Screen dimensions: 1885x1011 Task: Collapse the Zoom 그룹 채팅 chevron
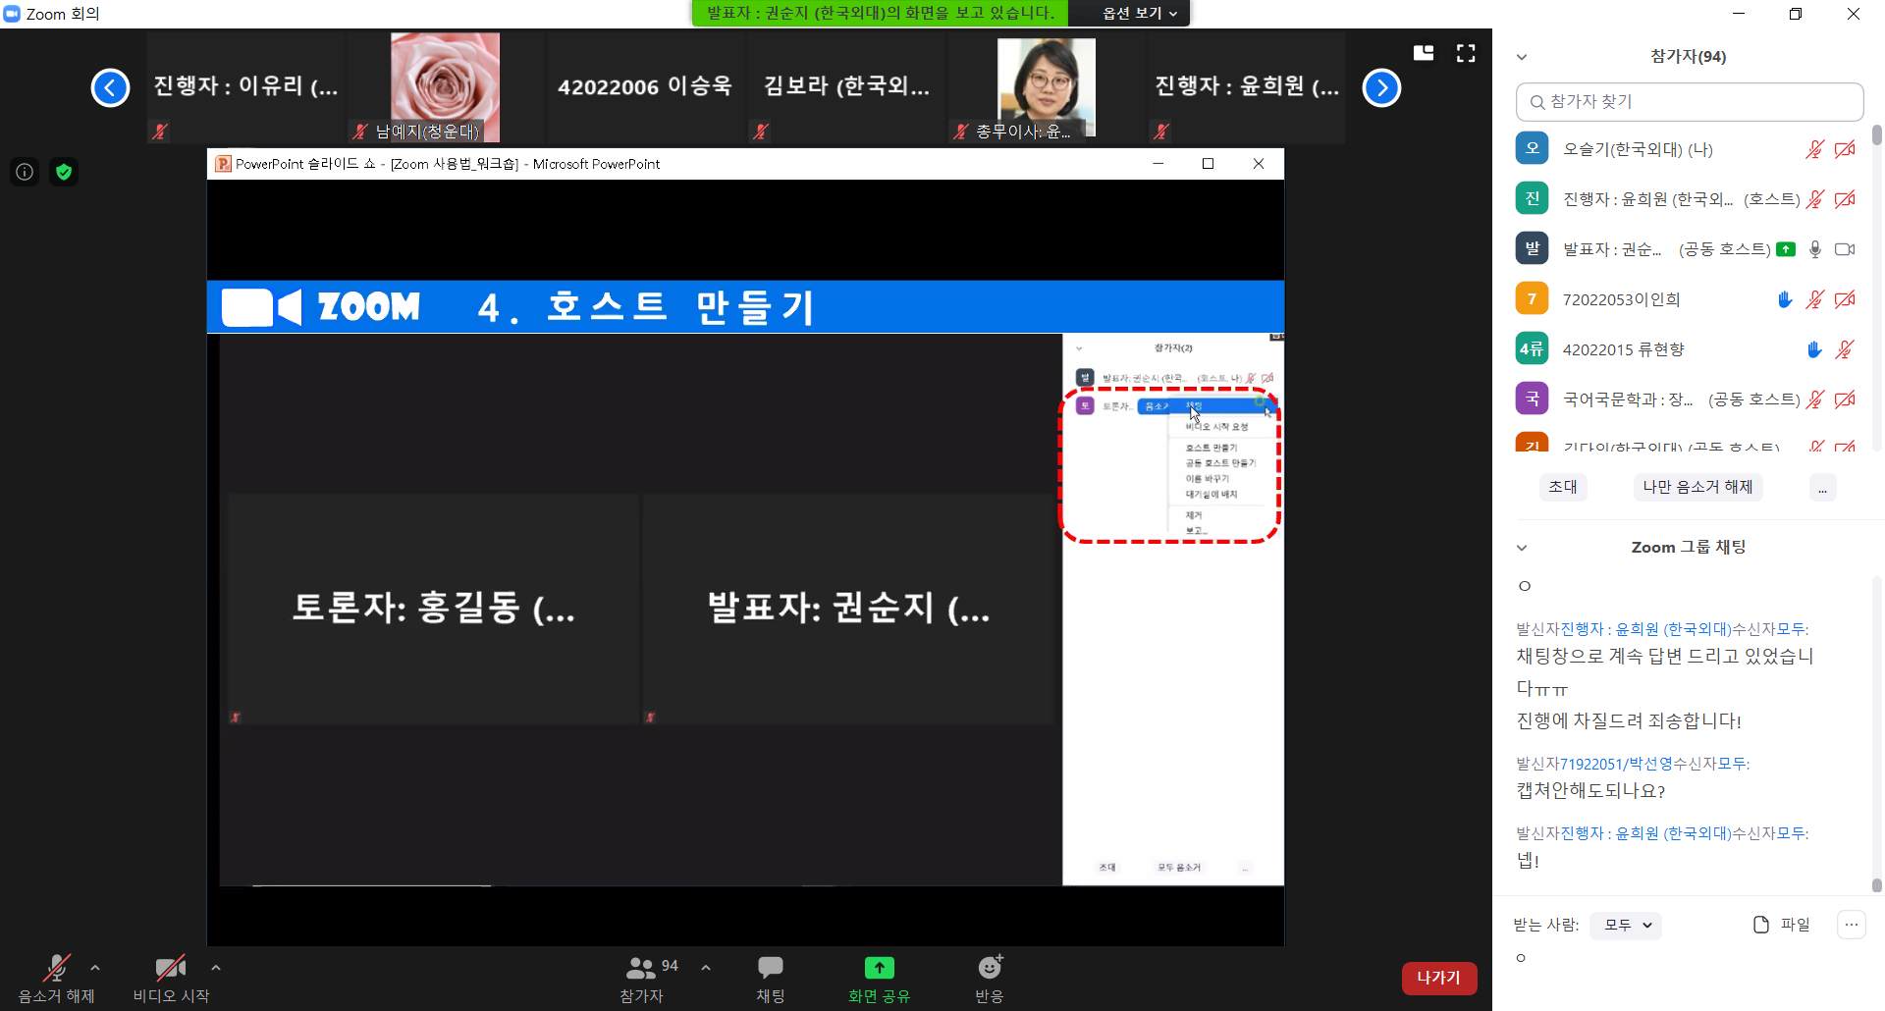point(1522,548)
